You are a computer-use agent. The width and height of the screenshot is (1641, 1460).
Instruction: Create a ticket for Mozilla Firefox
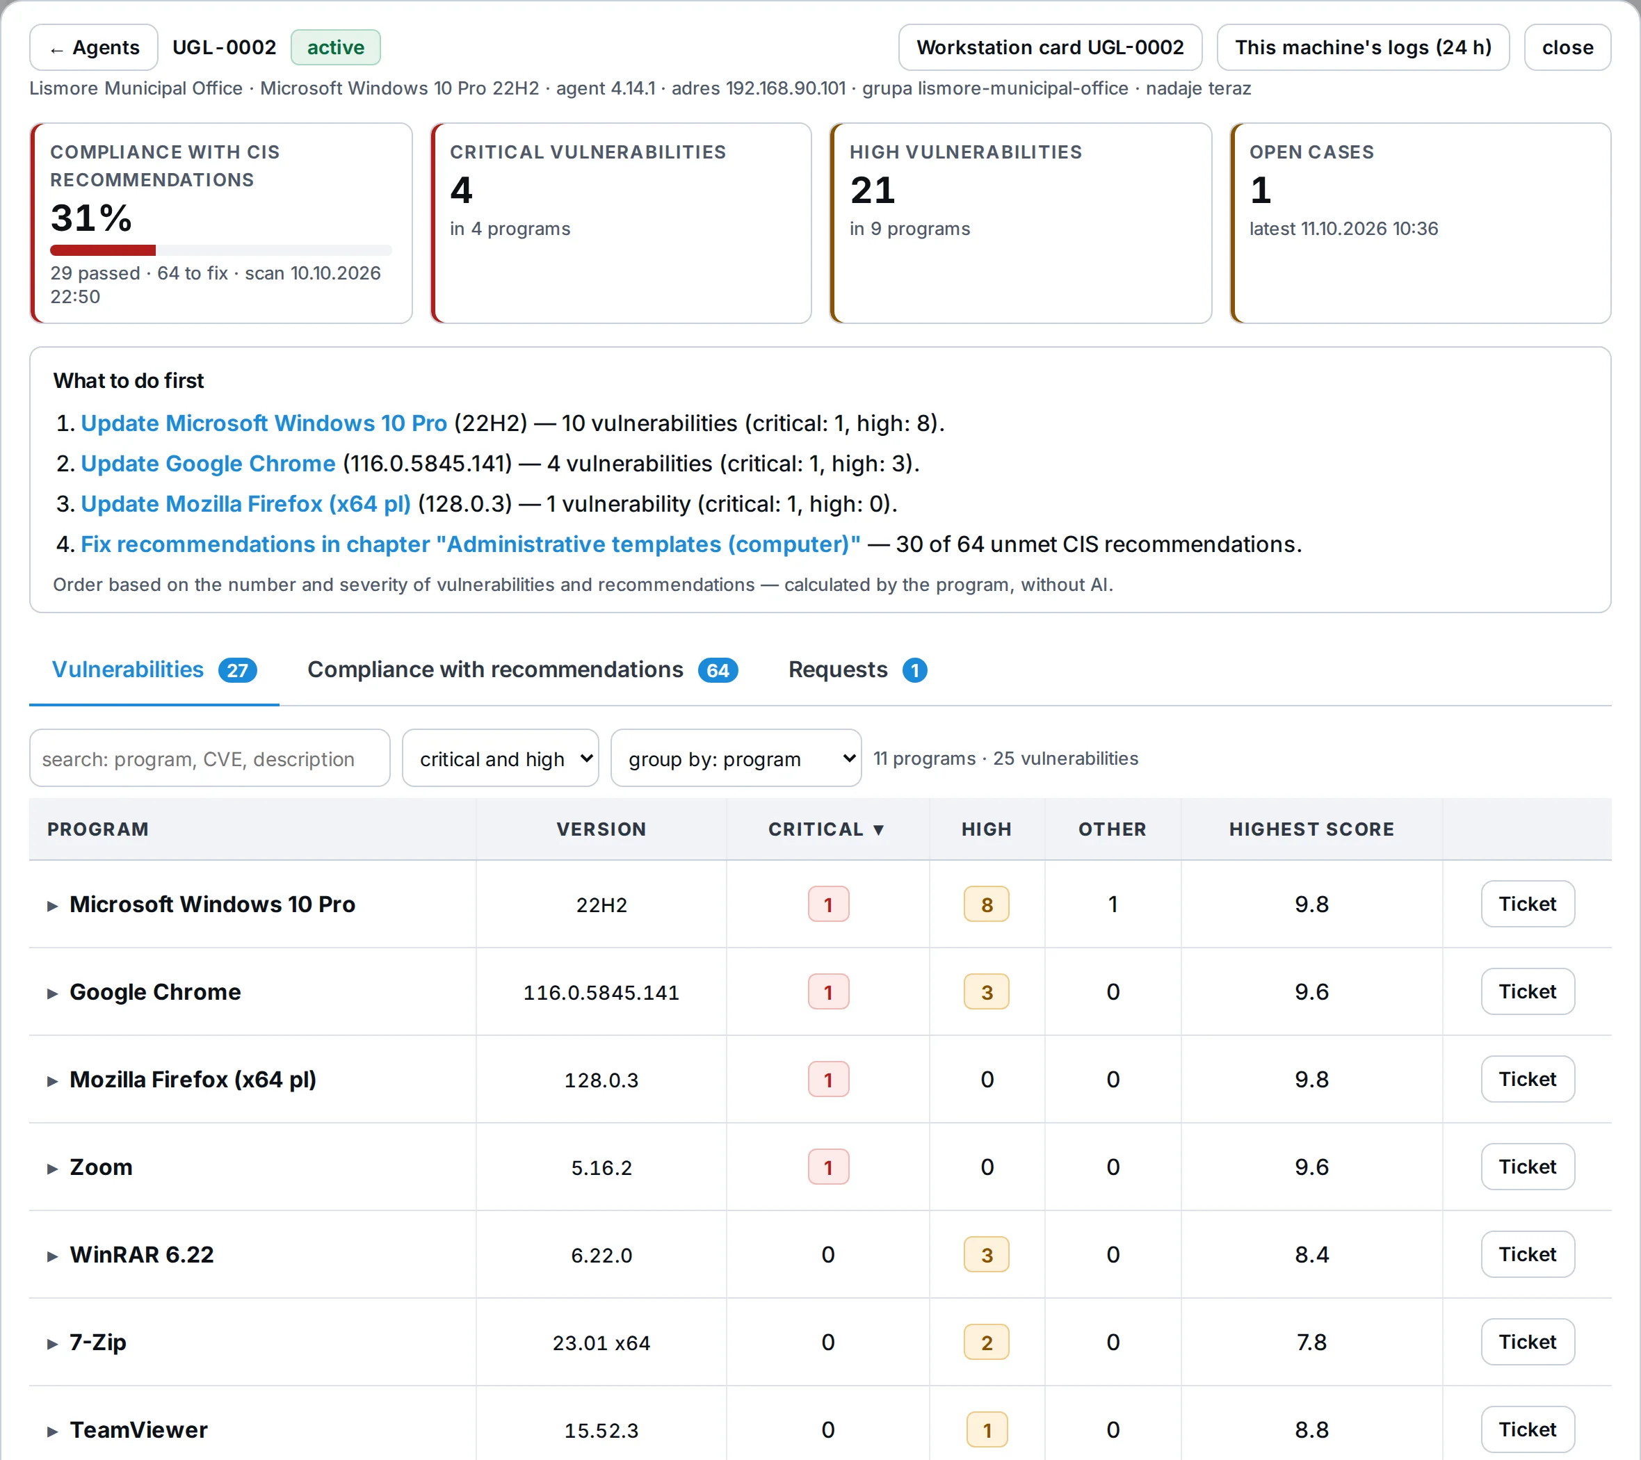[x=1527, y=1079]
